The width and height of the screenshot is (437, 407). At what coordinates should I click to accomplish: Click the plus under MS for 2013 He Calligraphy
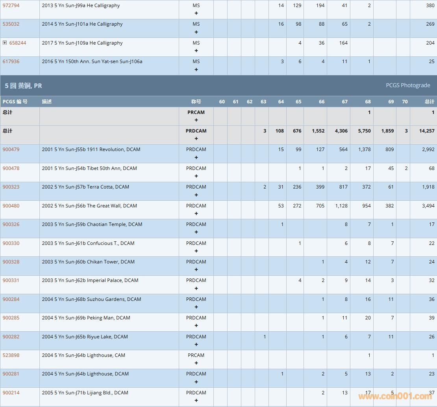[196, 13]
